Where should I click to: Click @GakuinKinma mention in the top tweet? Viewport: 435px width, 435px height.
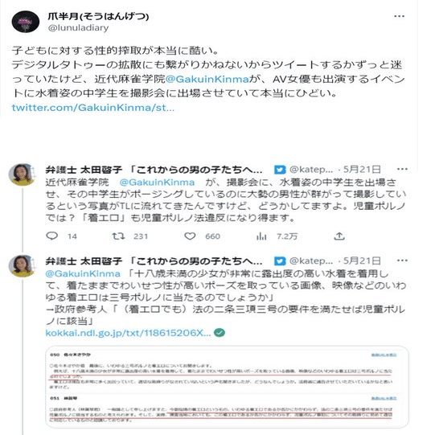coord(207,80)
